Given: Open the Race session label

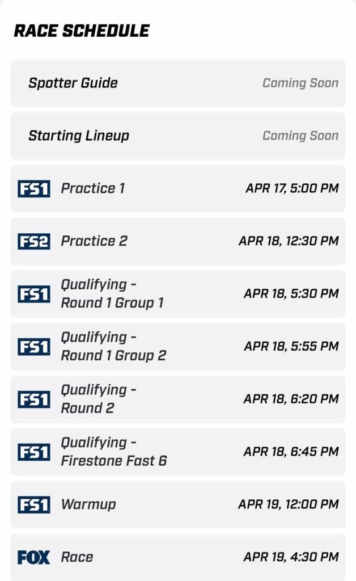Looking at the screenshot, I should 77,557.
